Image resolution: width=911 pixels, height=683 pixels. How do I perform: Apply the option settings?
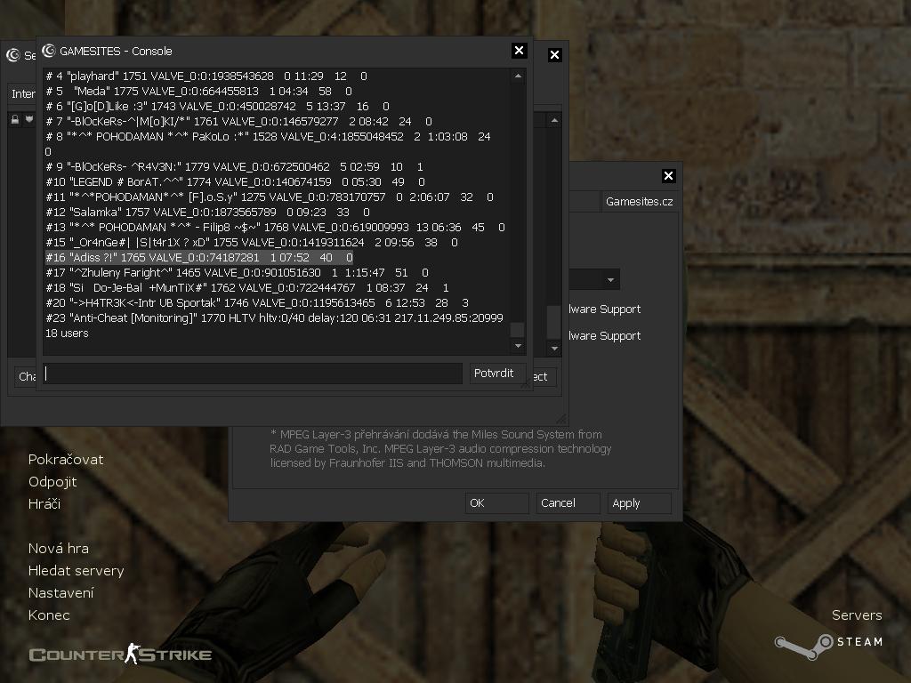coord(639,502)
